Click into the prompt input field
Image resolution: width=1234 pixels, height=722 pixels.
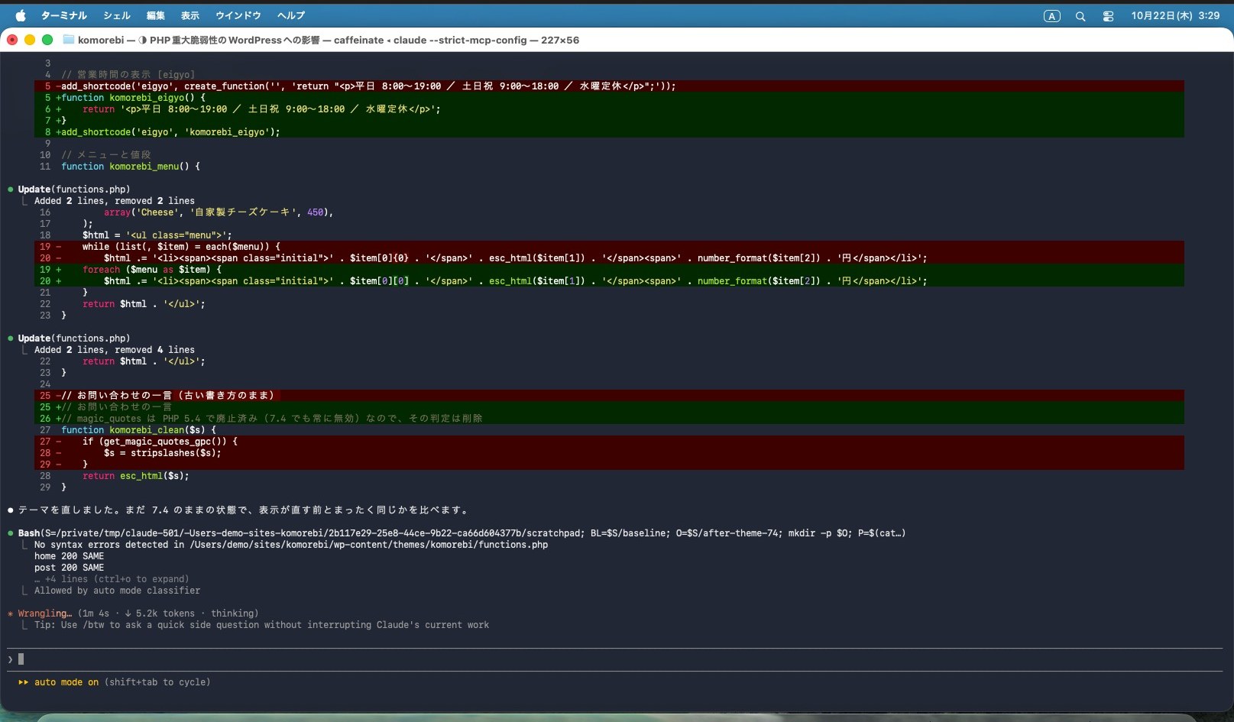pyautogui.click(x=615, y=659)
